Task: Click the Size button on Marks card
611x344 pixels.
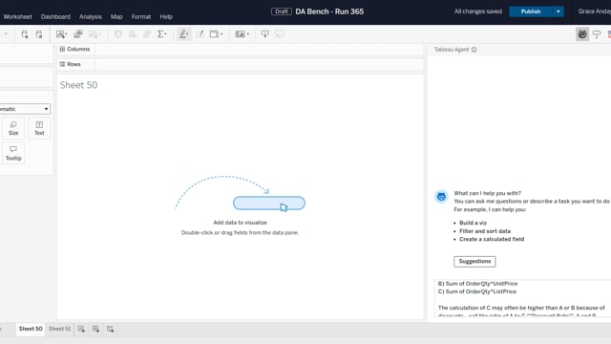Action: (13, 128)
